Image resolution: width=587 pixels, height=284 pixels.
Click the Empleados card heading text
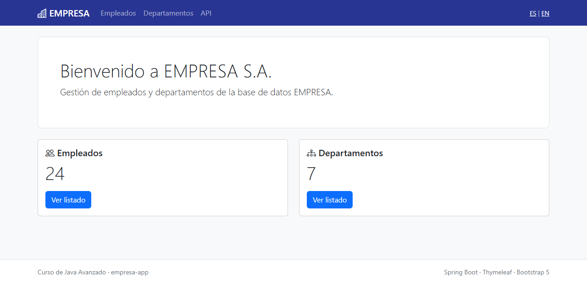pyautogui.click(x=80, y=153)
